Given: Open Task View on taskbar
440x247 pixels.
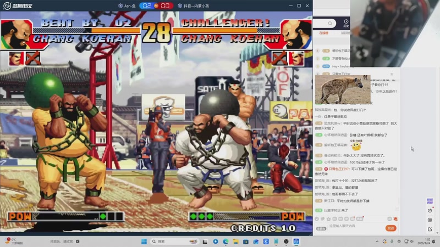Looking at the screenshot, I should 205,242.
